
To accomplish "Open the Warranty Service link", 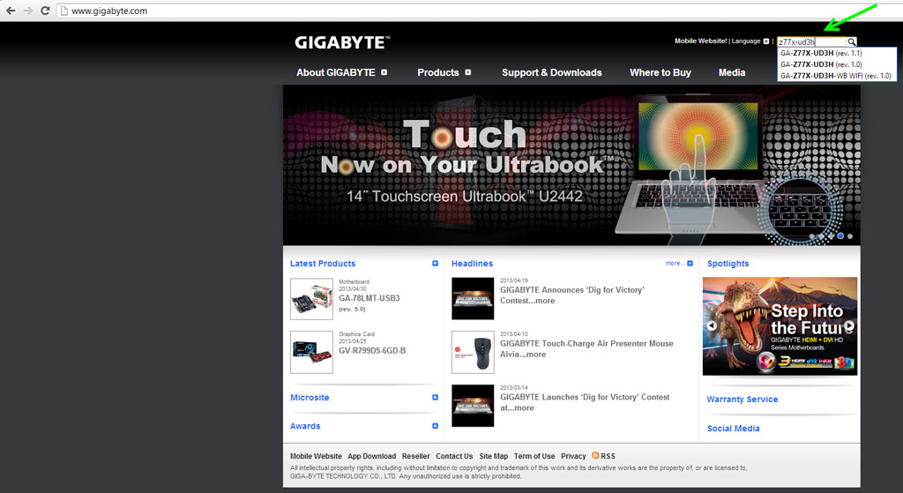I will pyautogui.click(x=742, y=400).
